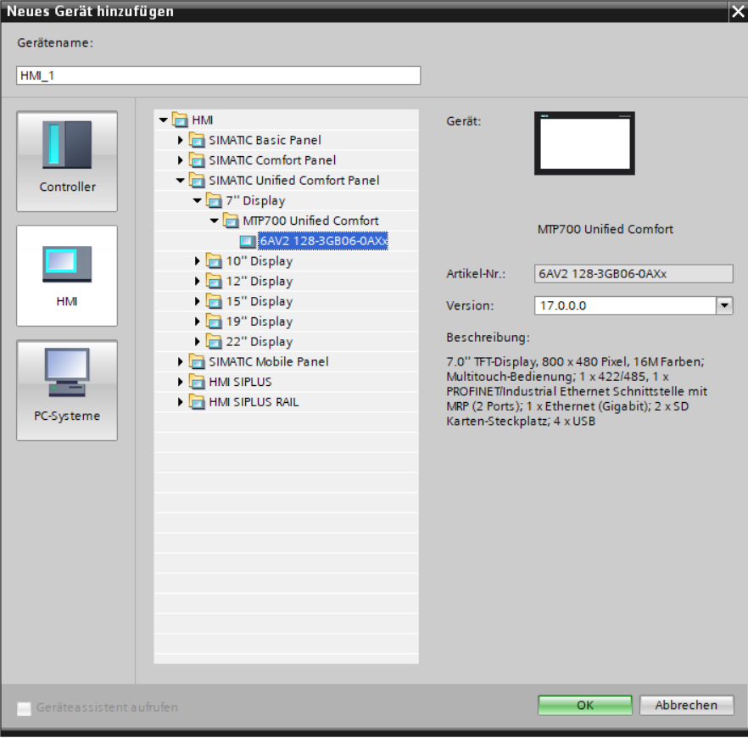
Task: Collapse the SIMATIC Unified Comfort Panel node
Action: [x=180, y=181]
